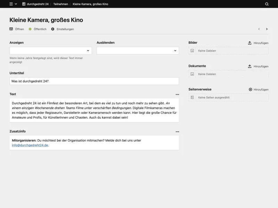Click the upload icon beside Dokumente
This screenshot has width=278, height=208.
(249, 66)
